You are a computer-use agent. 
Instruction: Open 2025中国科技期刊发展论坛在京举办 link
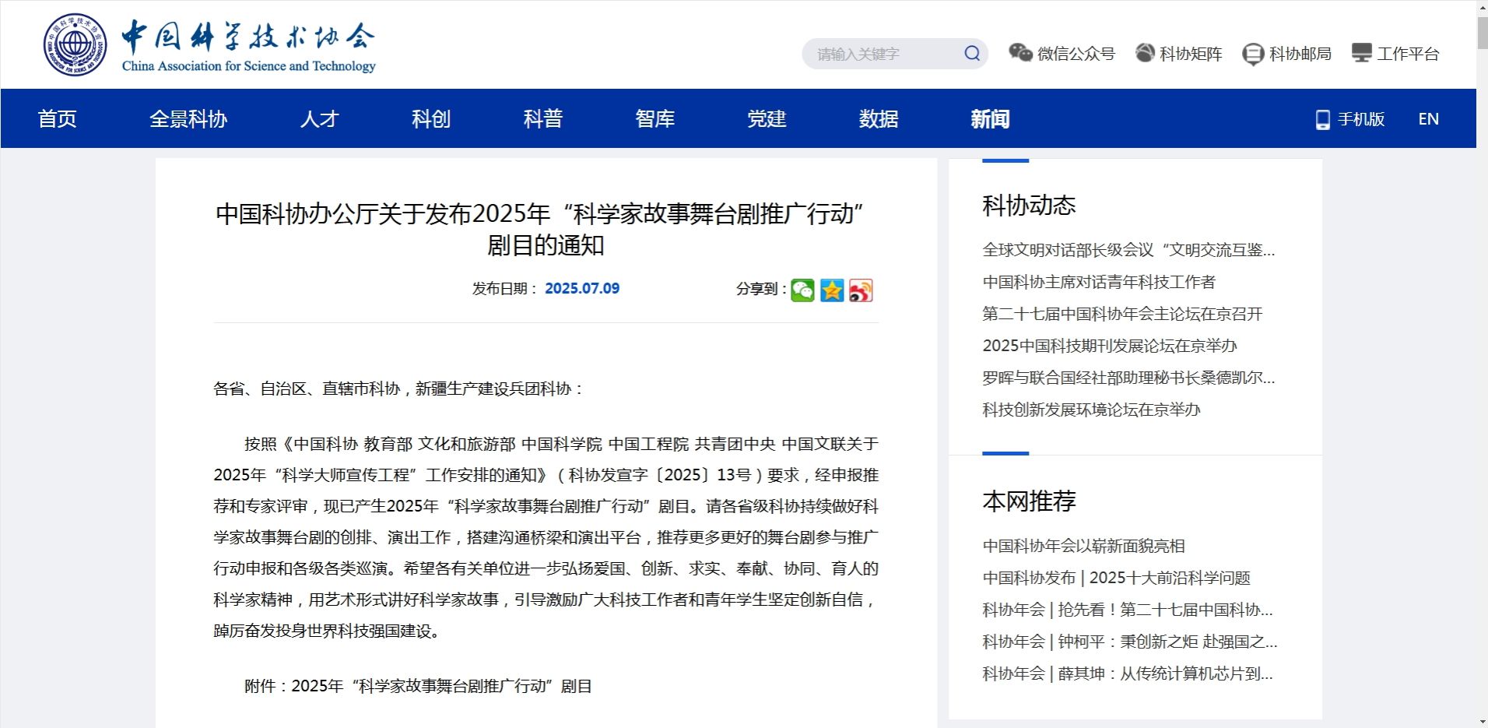pos(1110,346)
